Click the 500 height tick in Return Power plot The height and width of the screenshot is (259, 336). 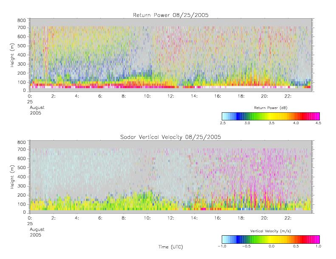click(22, 46)
